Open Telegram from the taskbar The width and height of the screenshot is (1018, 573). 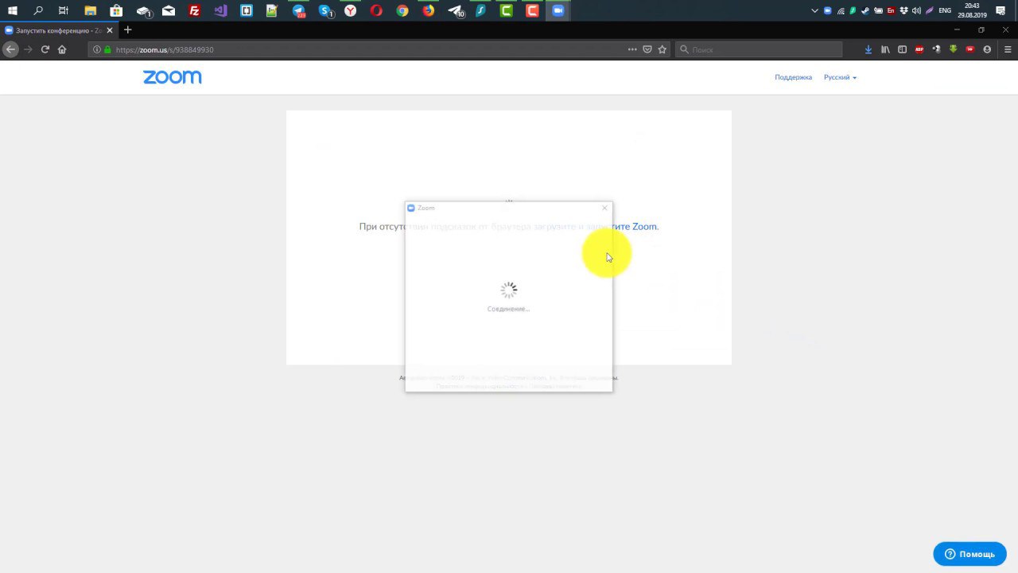(x=299, y=11)
